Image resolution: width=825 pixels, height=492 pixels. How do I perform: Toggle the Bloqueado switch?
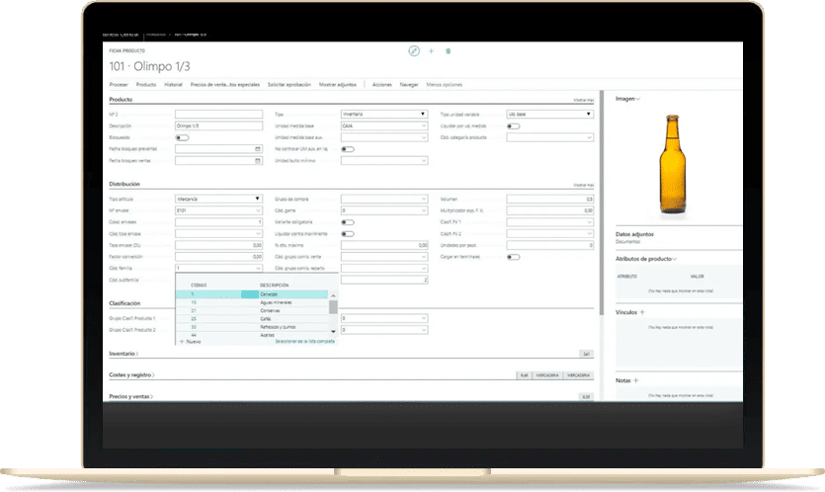(x=182, y=138)
